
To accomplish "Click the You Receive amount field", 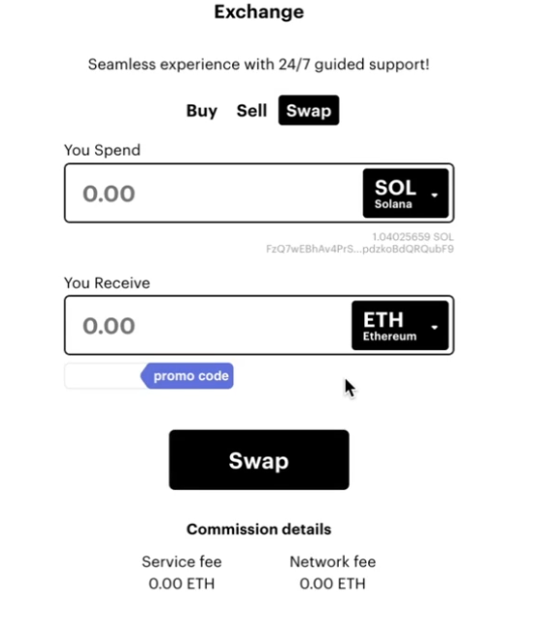I will tap(208, 325).
